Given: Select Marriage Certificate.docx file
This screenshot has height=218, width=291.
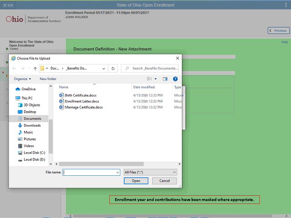Looking at the screenshot, I should [x=84, y=107].
